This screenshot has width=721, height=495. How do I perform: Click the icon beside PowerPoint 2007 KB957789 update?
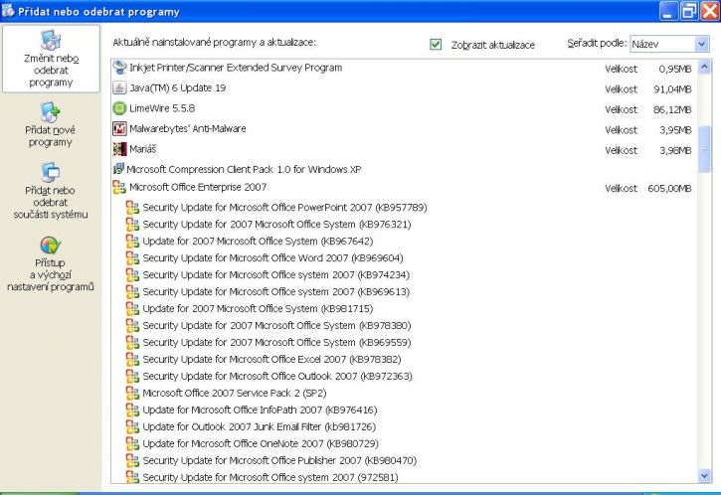(x=132, y=208)
